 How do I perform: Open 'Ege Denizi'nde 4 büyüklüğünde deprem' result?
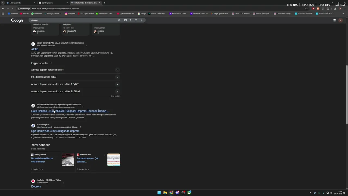pos(55,131)
